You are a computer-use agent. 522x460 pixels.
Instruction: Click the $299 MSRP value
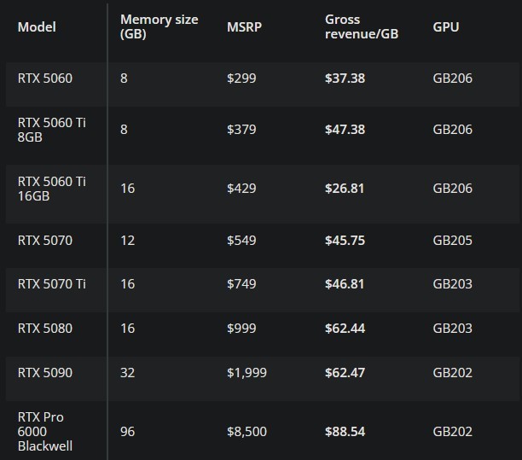point(241,79)
